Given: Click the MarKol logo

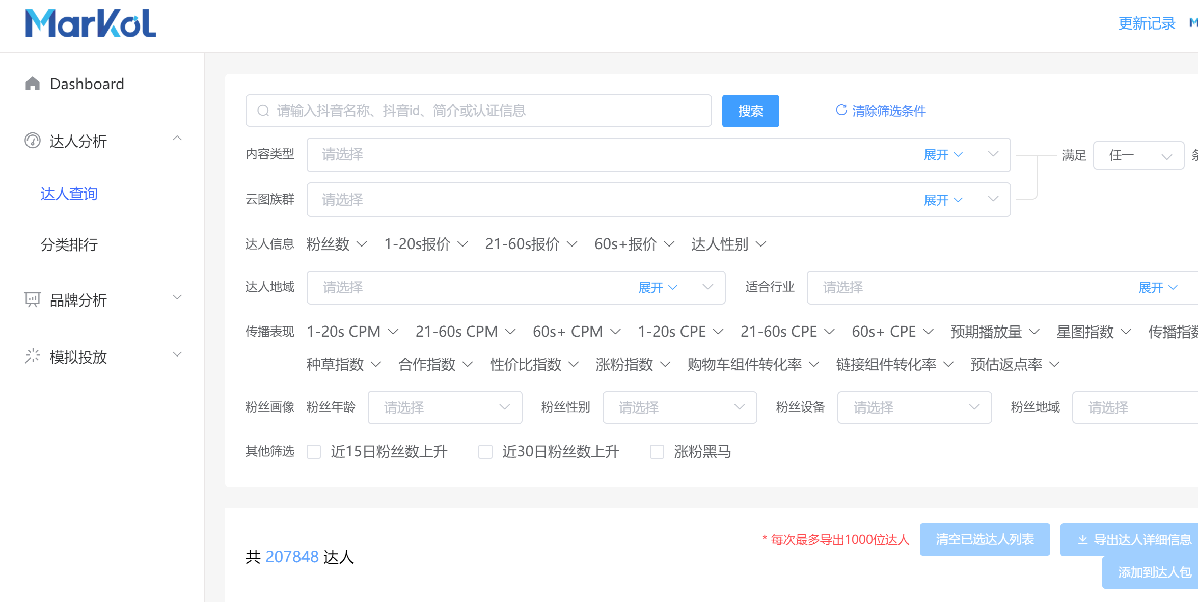Looking at the screenshot, I should (x=90, y=24).
